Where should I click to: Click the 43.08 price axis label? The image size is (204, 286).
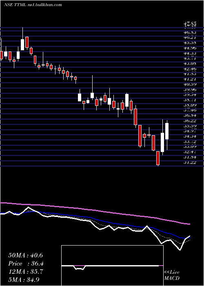pos(190,64)
